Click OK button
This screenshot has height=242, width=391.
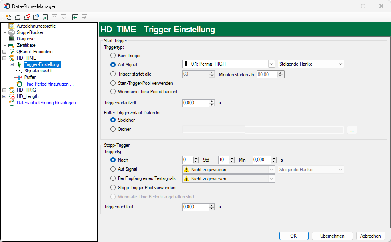[x=294, y=236]
